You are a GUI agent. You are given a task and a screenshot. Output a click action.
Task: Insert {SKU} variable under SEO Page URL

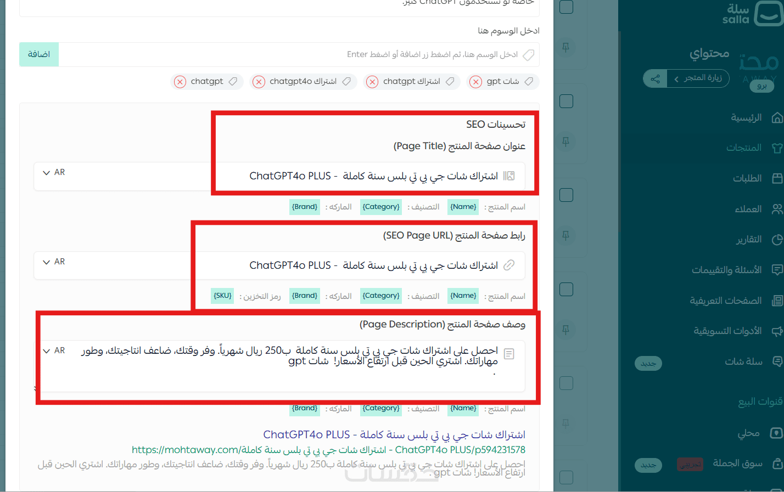222,296
